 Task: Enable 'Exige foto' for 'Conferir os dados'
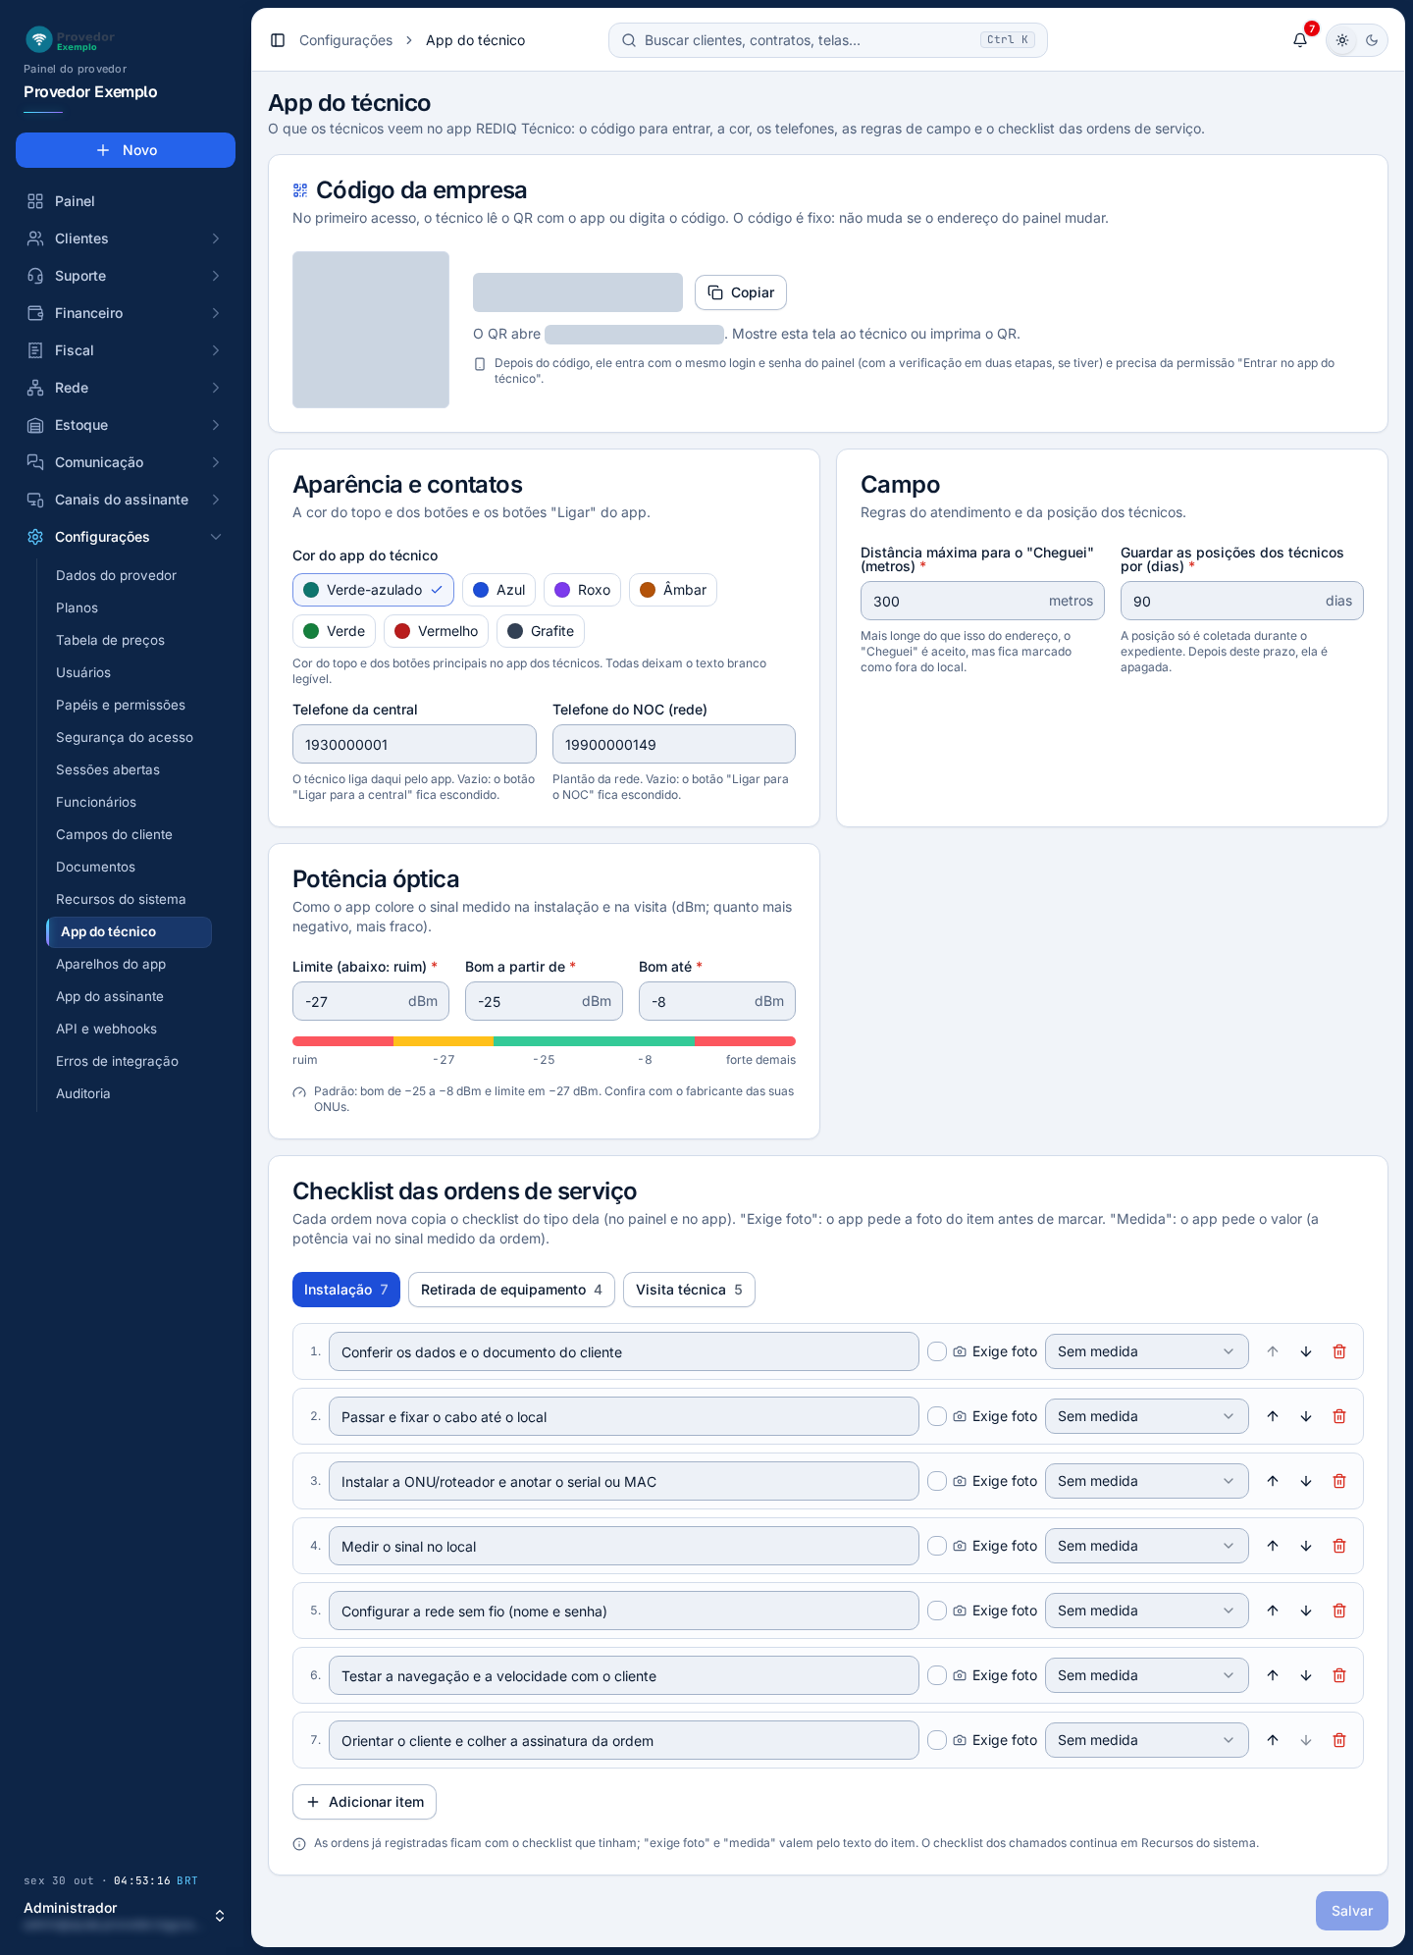[x=937, y=1351]
